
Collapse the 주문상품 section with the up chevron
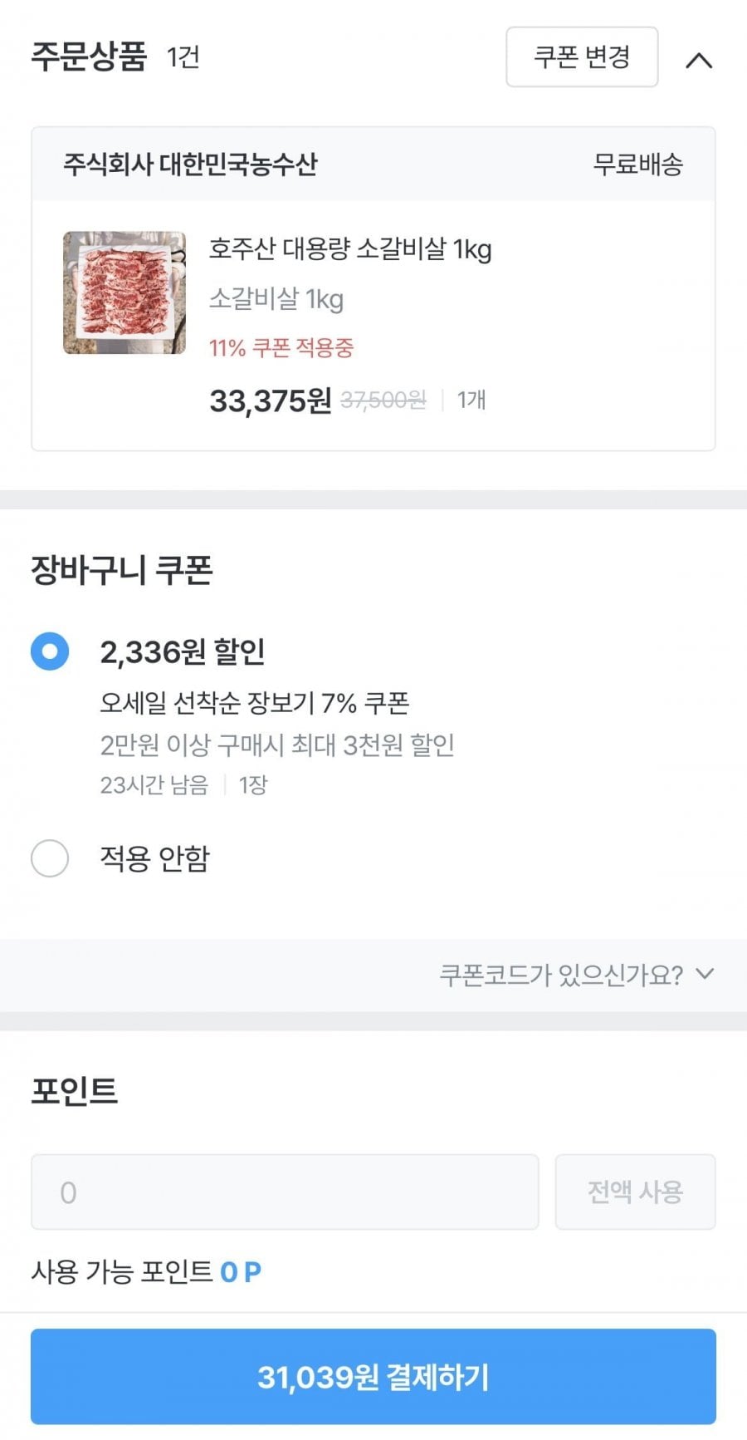[x=699, y=60]
